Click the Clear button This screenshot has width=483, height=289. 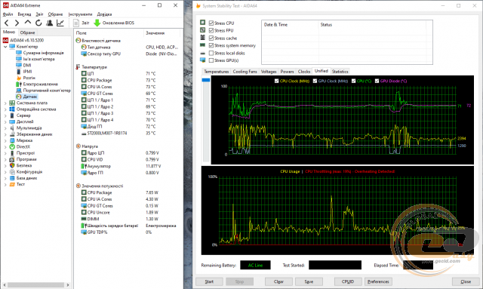[x=278, y=281]
